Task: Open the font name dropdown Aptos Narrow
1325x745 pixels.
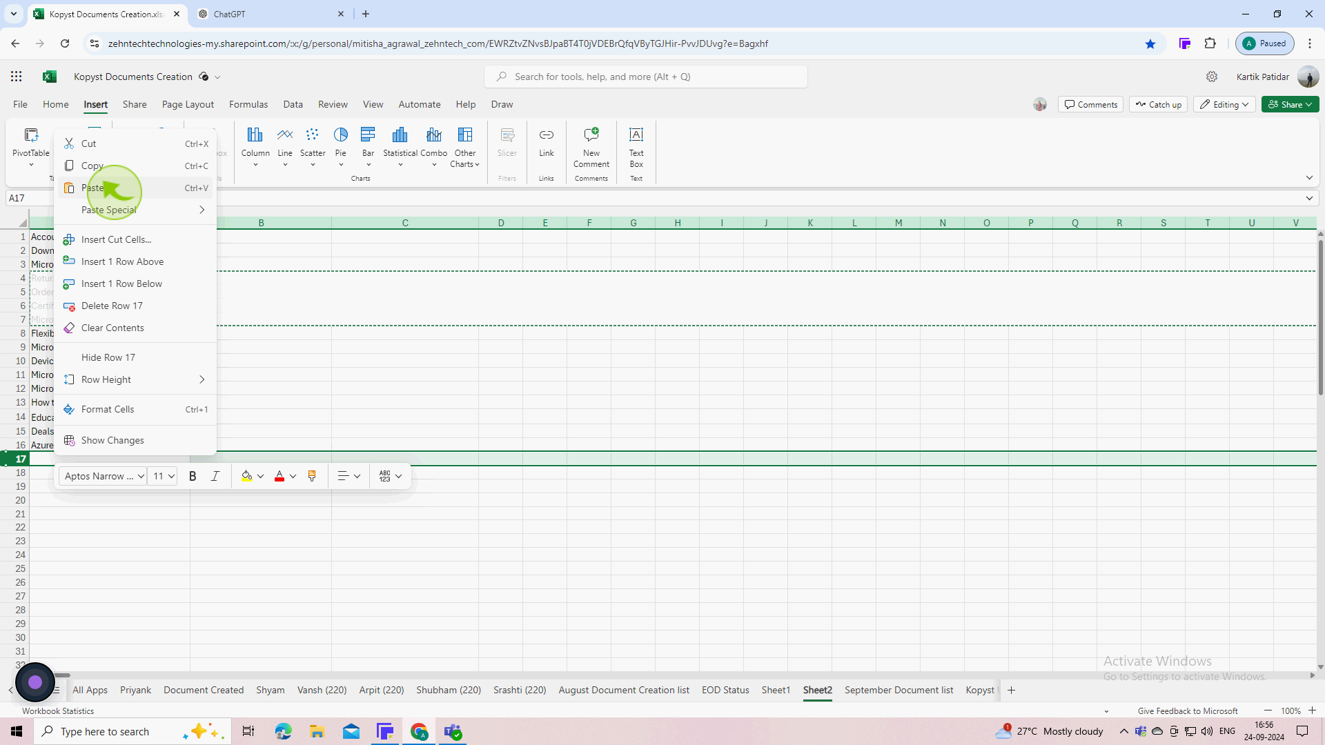Action: click(103, 476)
